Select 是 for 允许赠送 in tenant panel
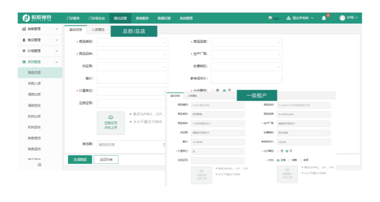Viewport: 380px width, 202px height. point(278,151)
